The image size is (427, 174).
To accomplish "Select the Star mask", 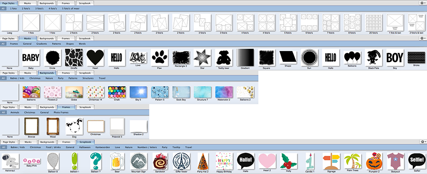I will coord(202,57).
